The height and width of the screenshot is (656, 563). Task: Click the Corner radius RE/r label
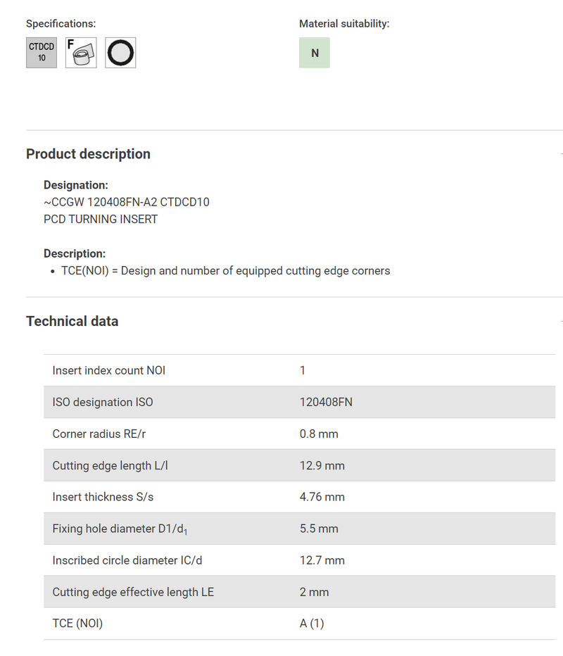pos(99,434)
